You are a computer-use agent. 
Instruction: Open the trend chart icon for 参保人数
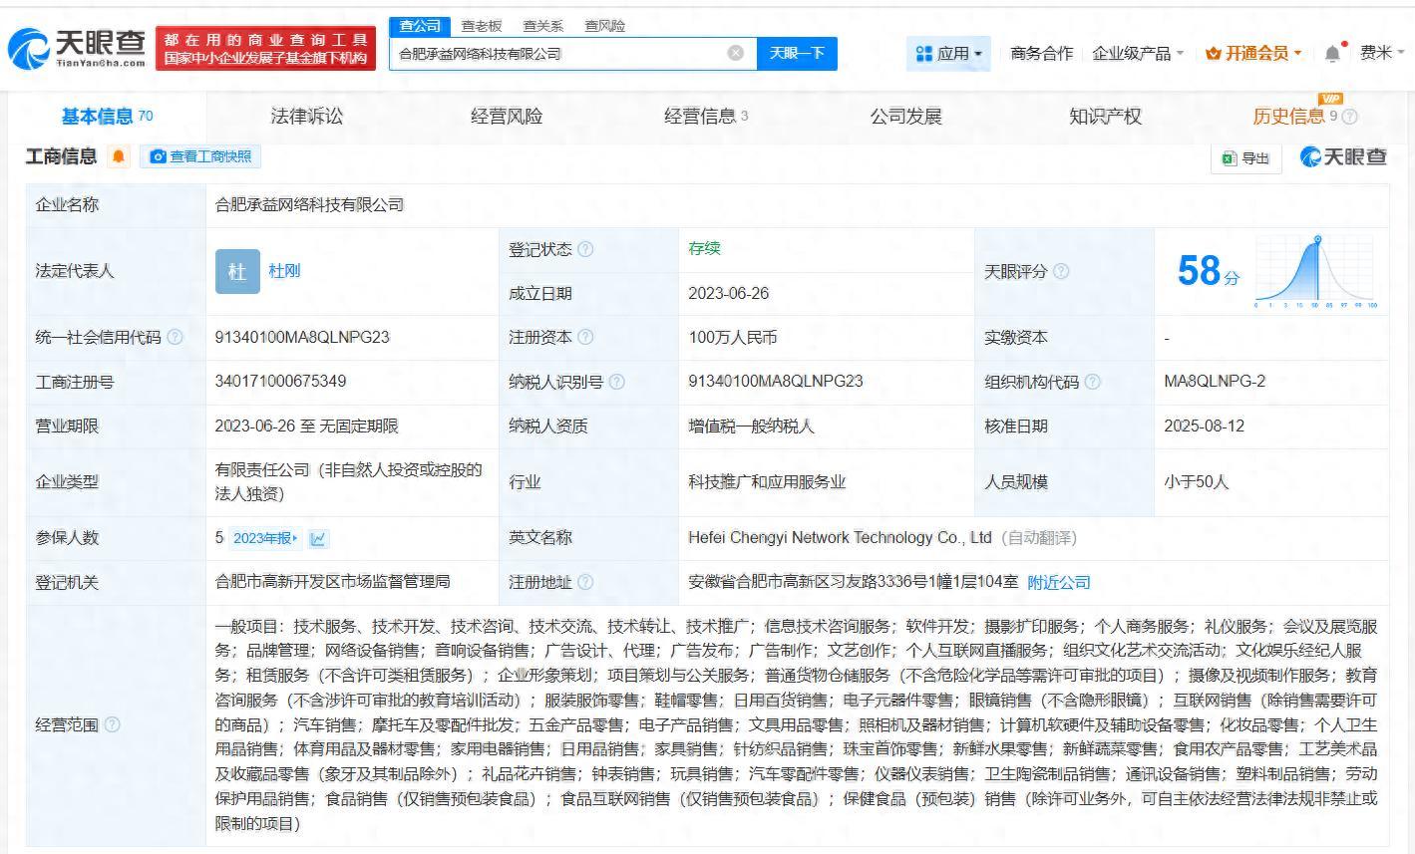318,538
